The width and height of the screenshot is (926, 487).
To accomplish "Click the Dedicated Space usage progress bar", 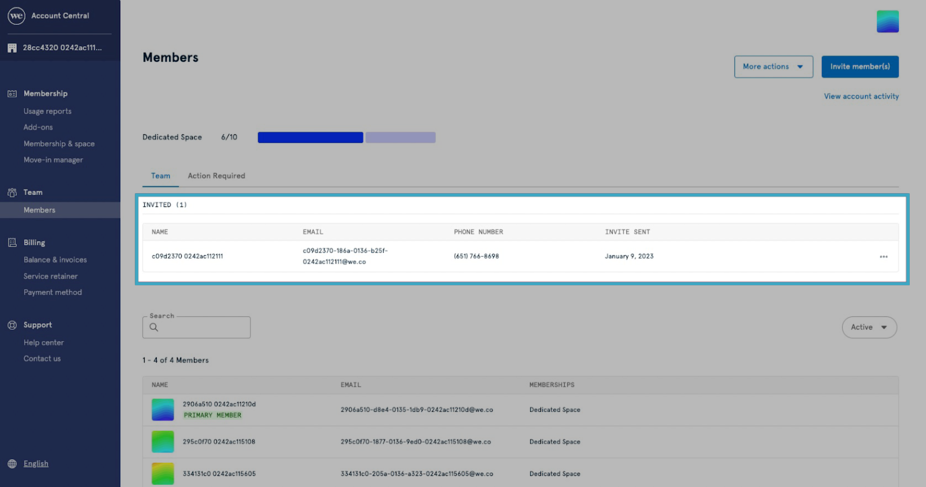I will [x=347, y=138].
